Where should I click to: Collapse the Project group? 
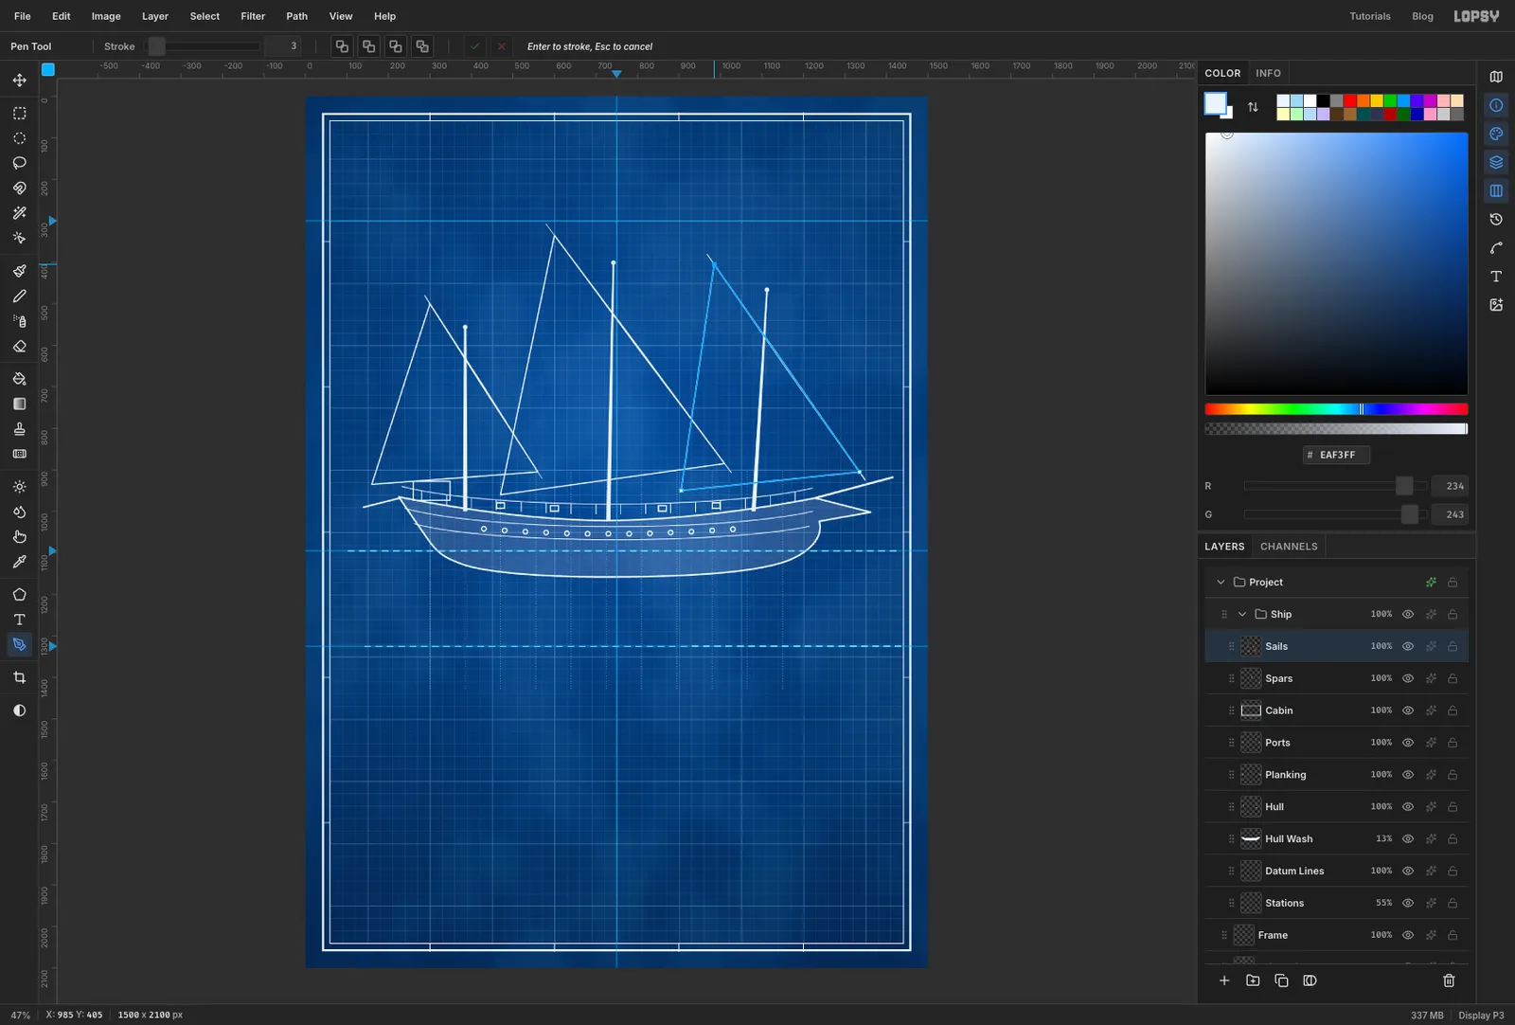click(1221, 583)
